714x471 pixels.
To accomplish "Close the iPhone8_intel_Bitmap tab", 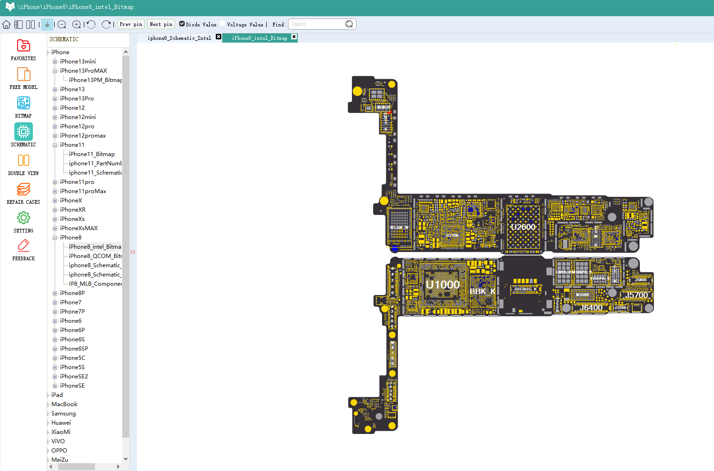I will [x=294, y=37].
